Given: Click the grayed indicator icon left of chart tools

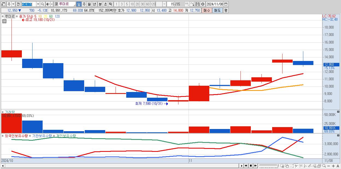Looking at the screenshot, I should pos(187,4).
